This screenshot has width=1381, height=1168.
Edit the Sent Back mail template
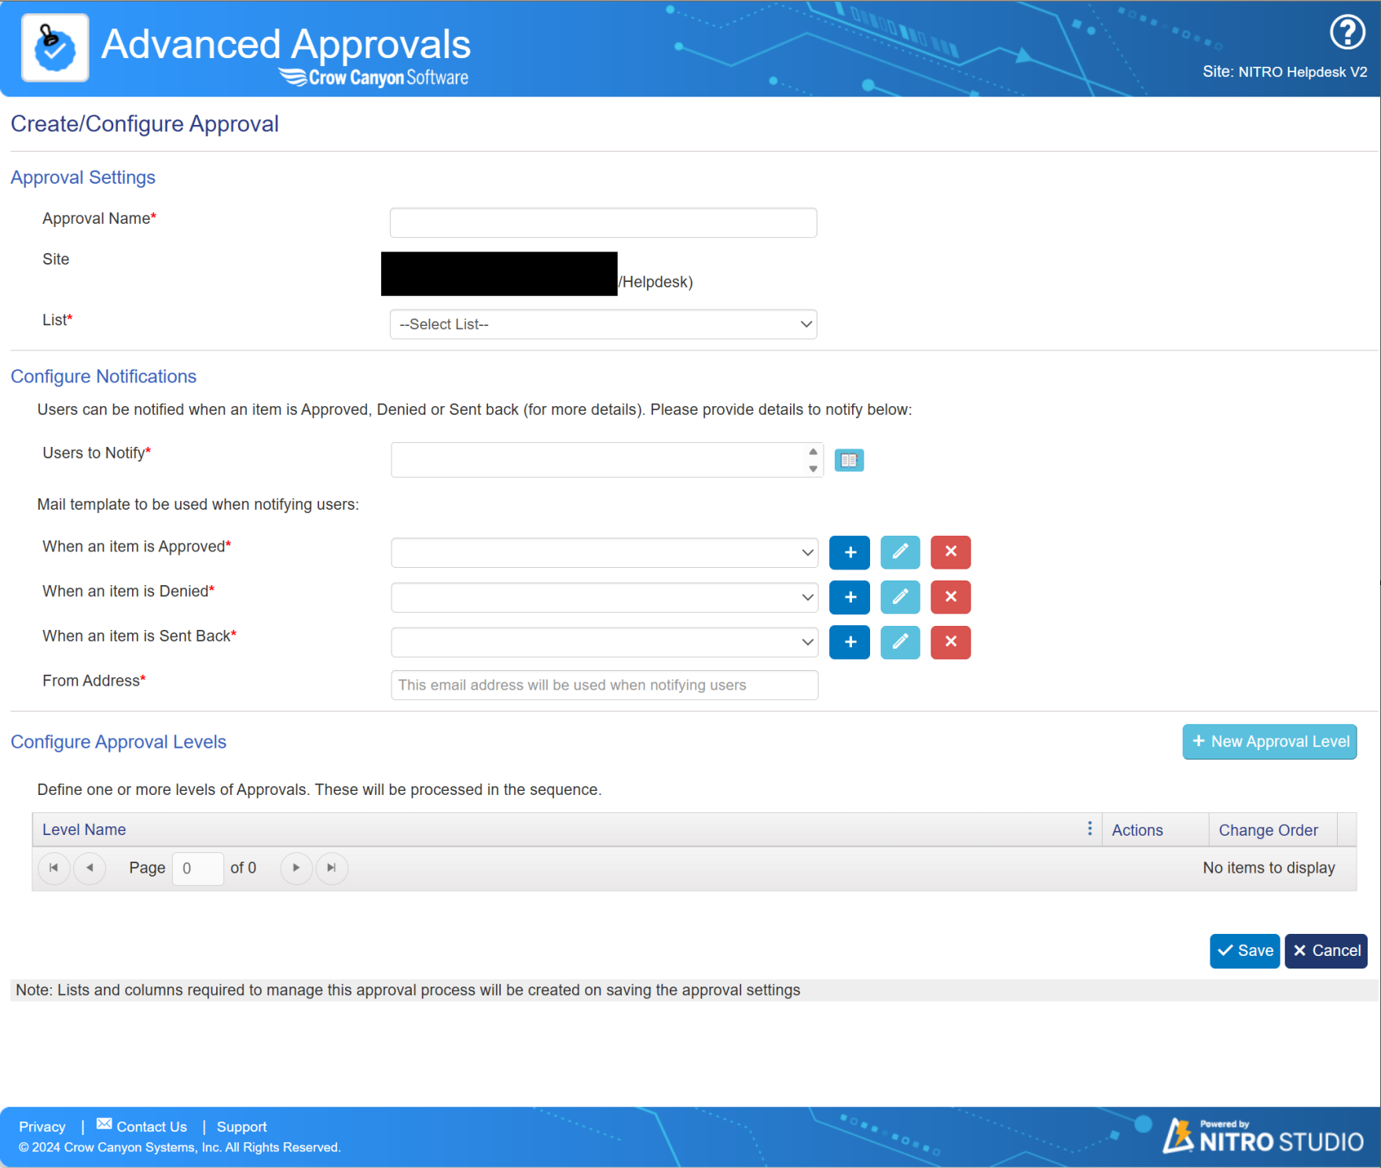tap(900, 642)
